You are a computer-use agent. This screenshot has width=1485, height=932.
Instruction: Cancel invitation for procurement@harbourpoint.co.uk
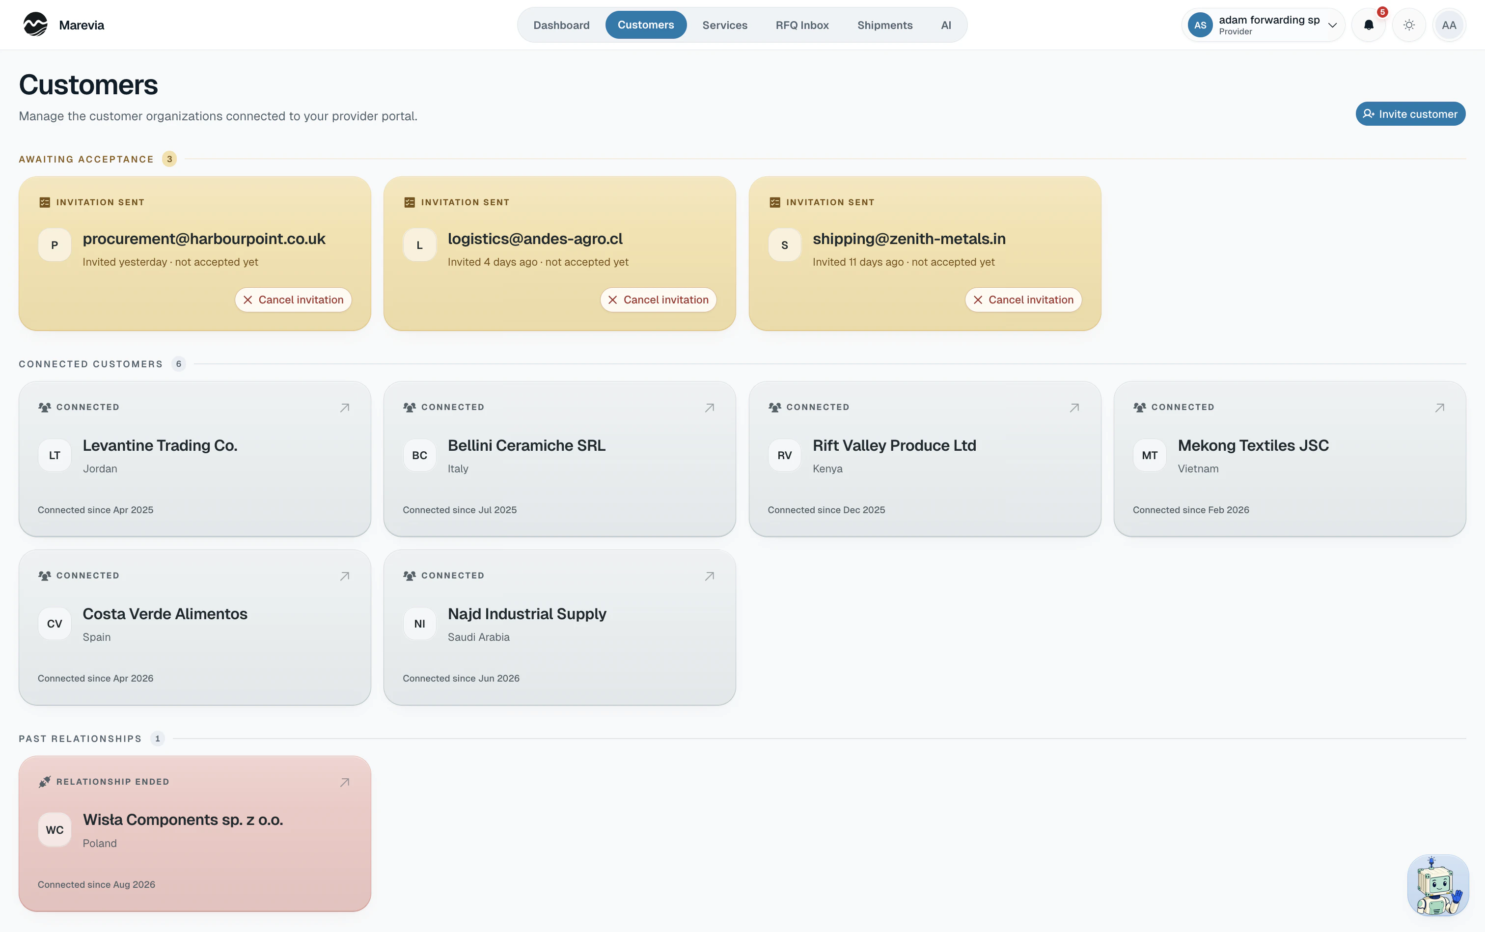[x=294, y=300]
